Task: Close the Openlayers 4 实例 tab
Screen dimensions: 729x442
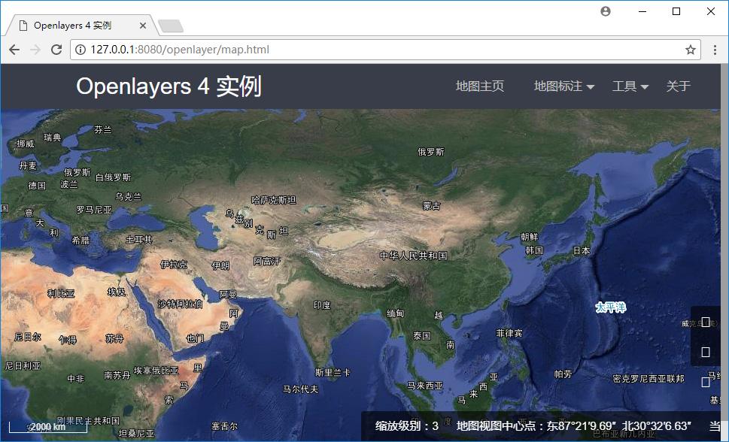Action: click(x=143, y=26)
